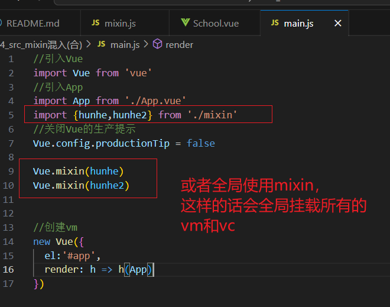Open the render symbol breadcrumb
The width and height of the screenshot is (390, 307).
179,44
